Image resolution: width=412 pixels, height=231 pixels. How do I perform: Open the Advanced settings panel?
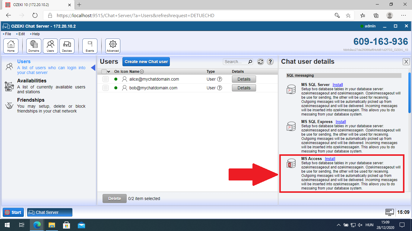[x=113, y=46]
